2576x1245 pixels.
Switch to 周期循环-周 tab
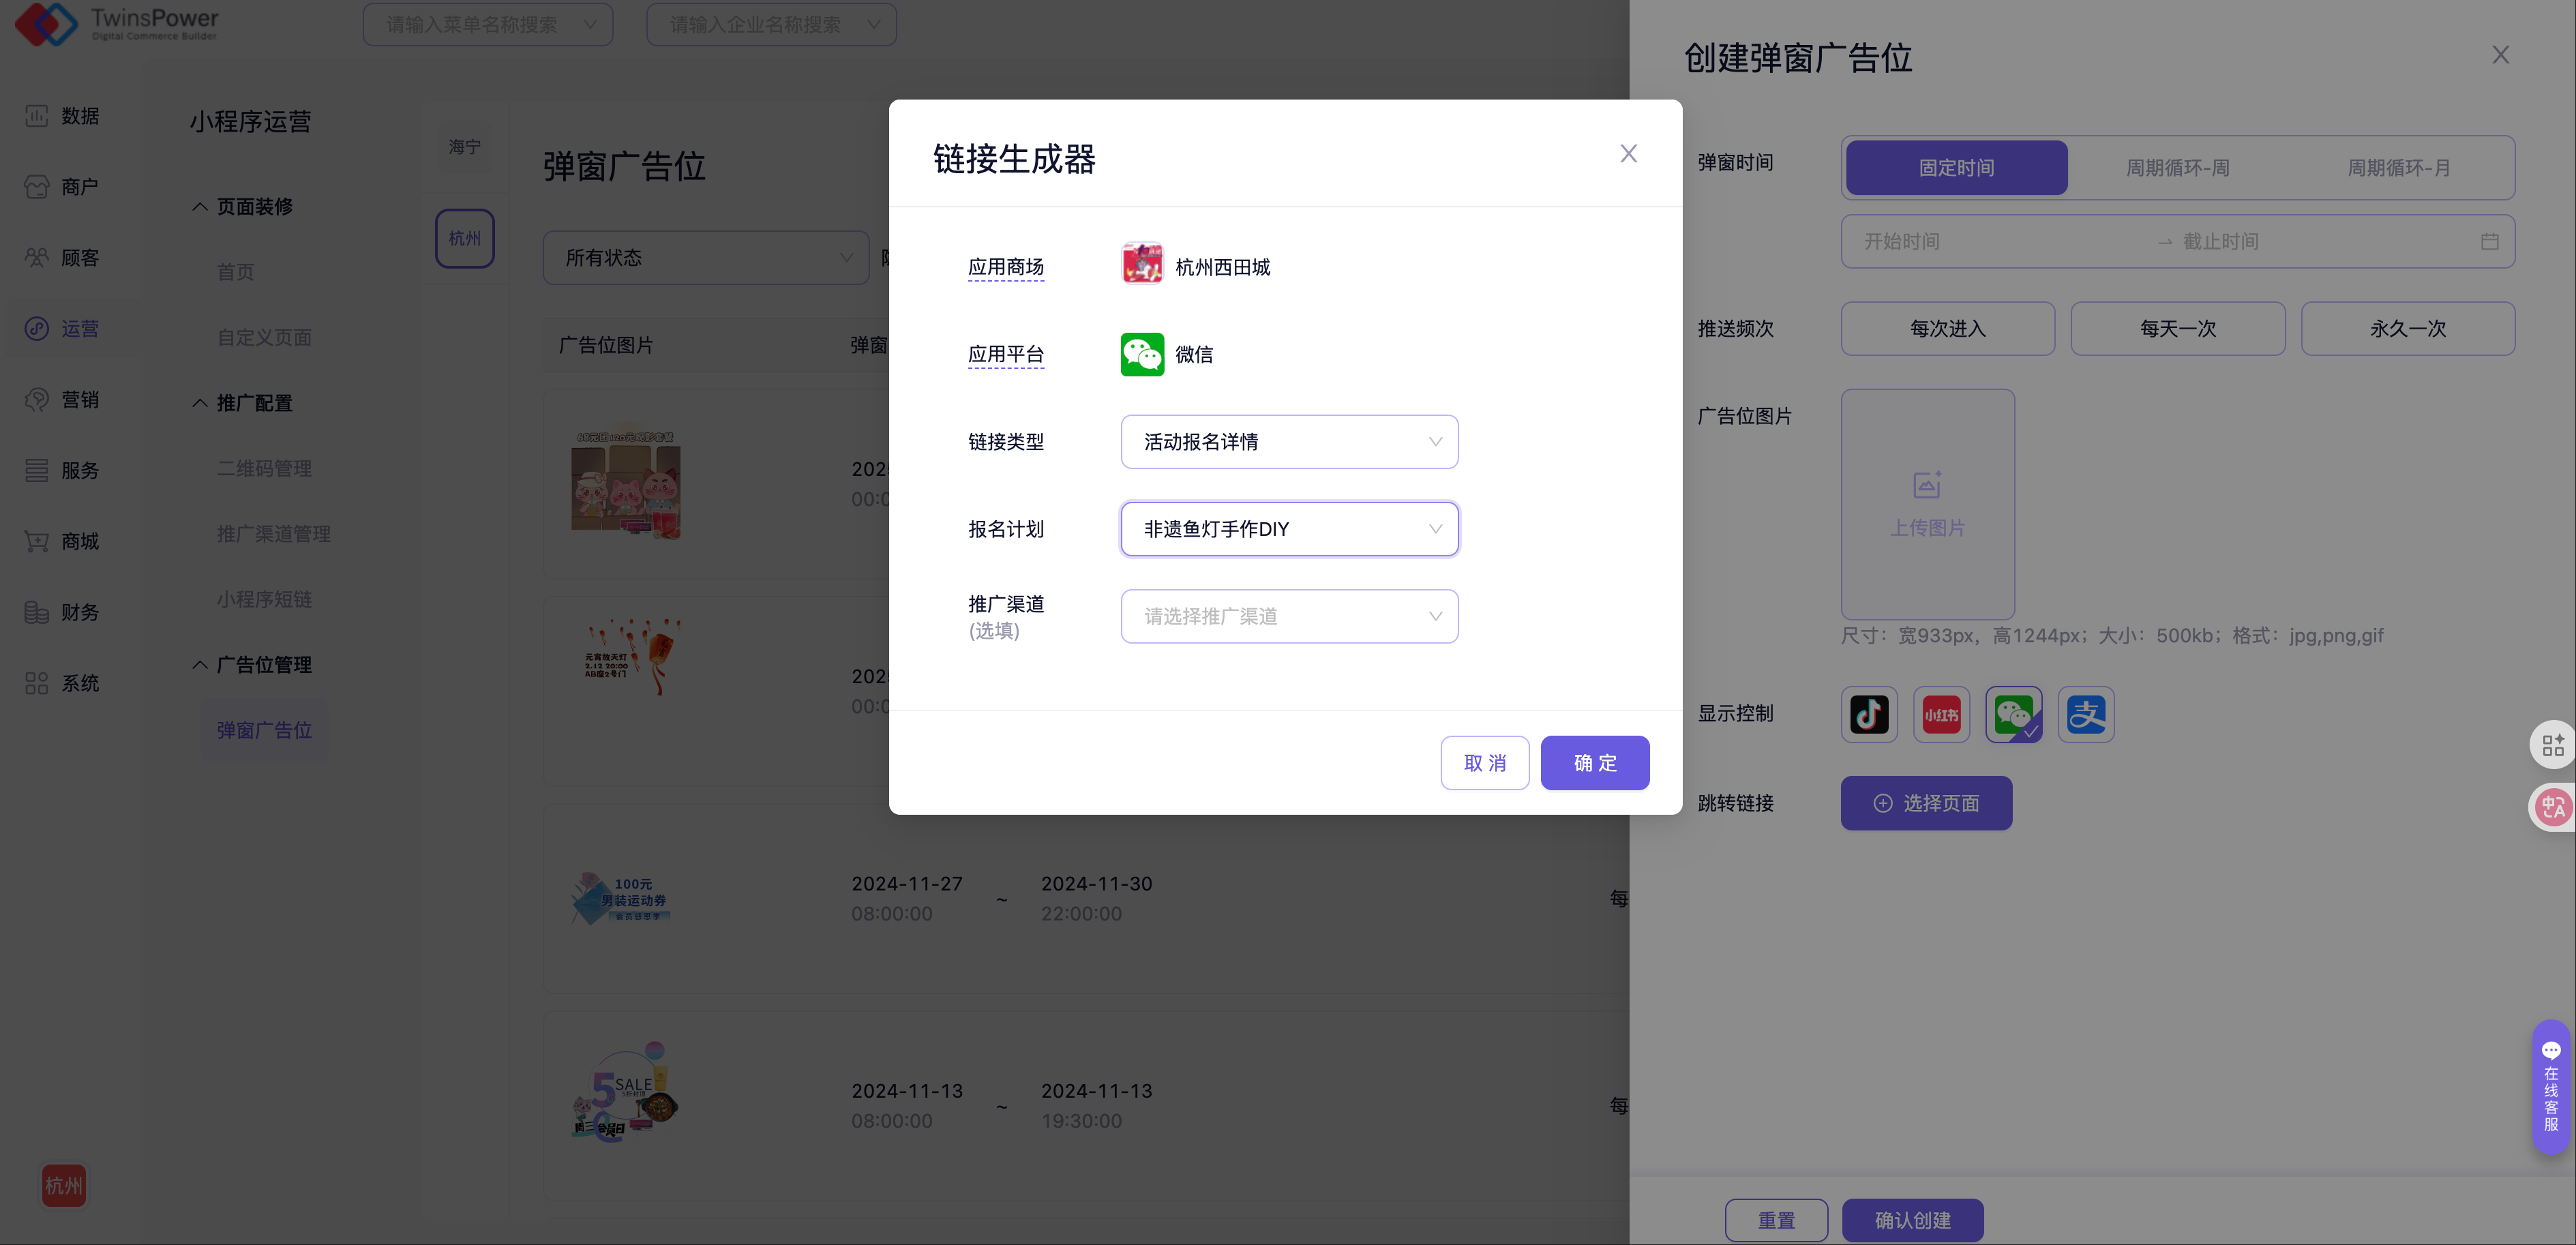[2177, 168]
